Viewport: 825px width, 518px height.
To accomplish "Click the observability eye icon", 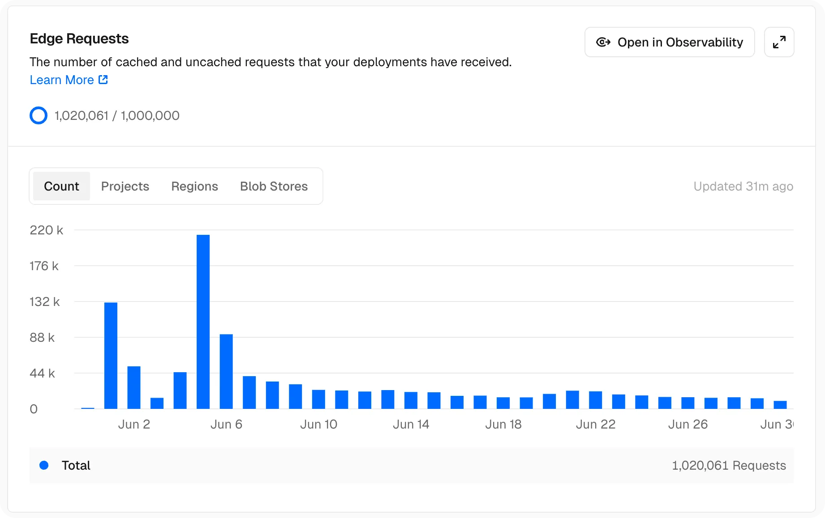I will (x=603, y=42).
